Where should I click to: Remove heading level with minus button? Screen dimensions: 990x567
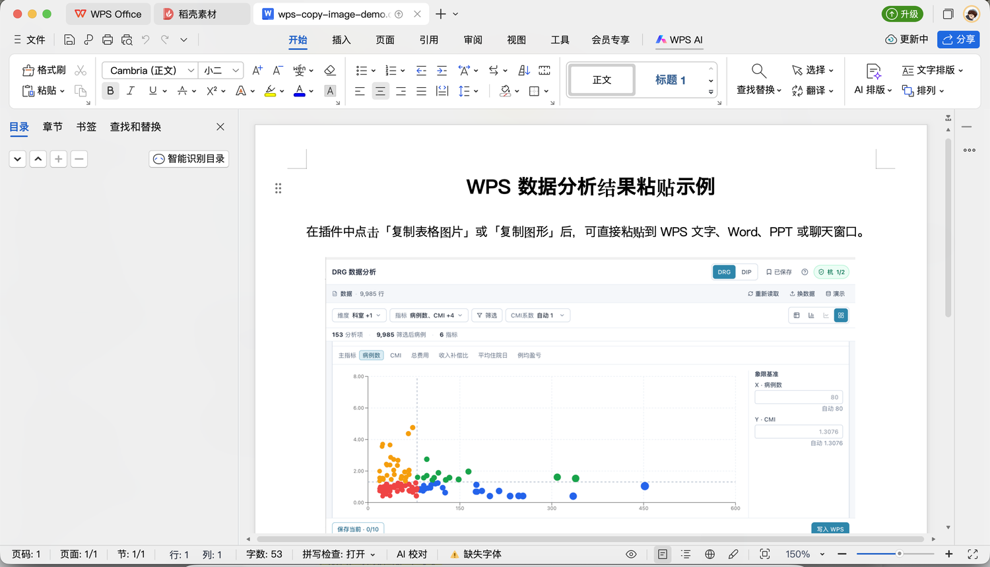(x=79, y=158)
